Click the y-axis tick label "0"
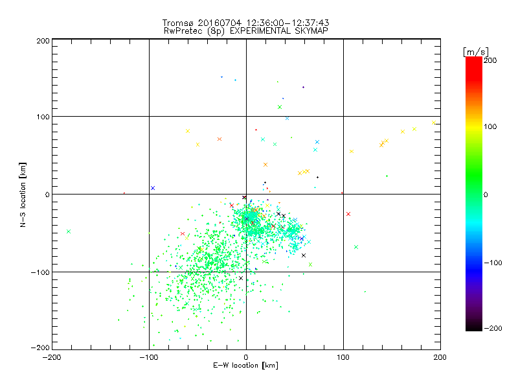 [x=47, y=194]
